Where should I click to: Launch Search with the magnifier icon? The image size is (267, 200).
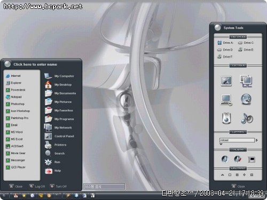[x=54, y=153]
